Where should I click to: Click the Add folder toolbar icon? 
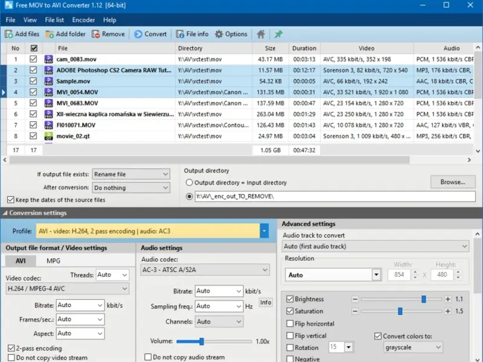click(50, 34)
